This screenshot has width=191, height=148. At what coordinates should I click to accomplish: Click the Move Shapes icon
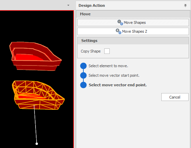pos(120,23)
